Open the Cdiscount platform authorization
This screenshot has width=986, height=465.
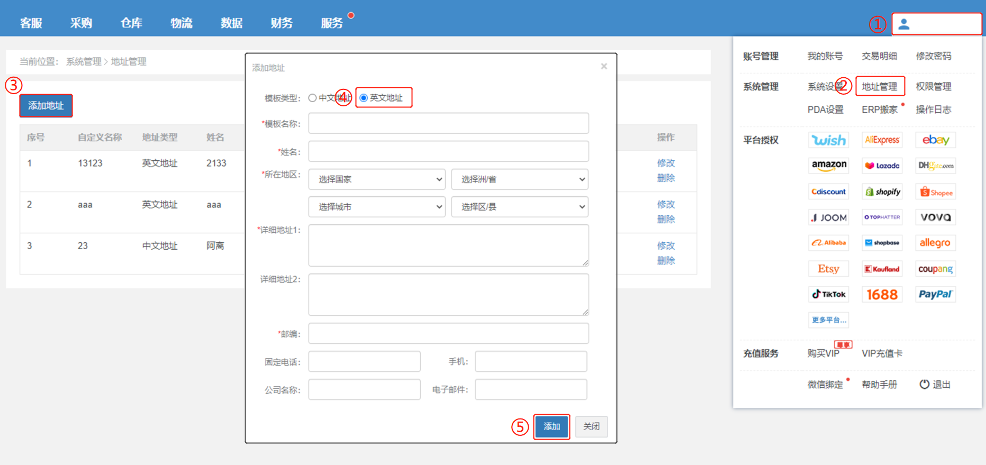829,192
